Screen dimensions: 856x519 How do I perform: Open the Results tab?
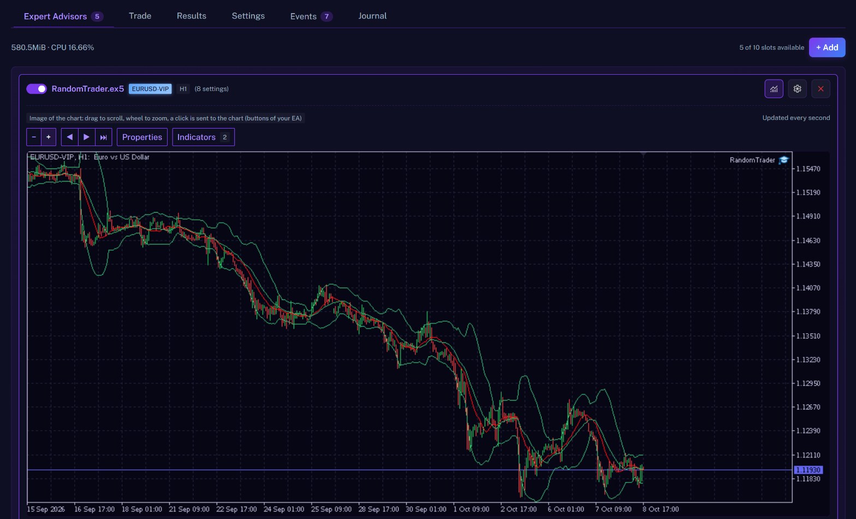[192, 16]
